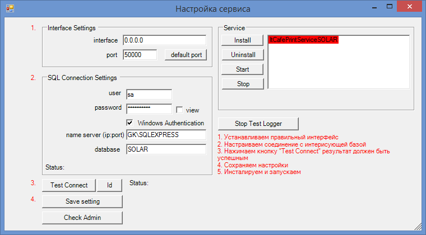Click the Id button
Image resolution: width=426 pixels, height=235 pixels.
coord(110,185)
